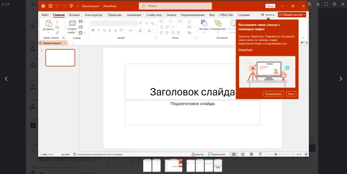Click fit slide to window icon
Image resolution: width=347 pixels, height=174 pixels.
[306, 154]
